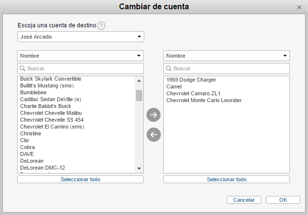This screenshot has width=308, height=215.
Task: Select DAVE in the list
Action: tap(27, 154)
